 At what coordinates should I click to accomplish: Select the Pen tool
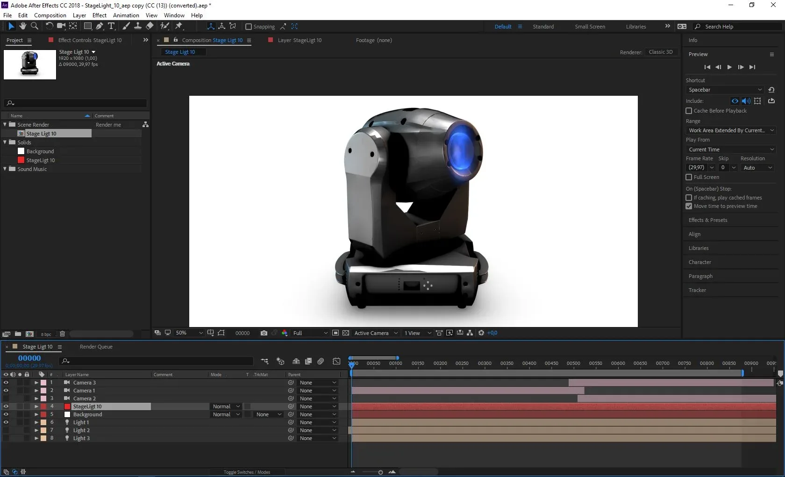[x=100, y=26]
